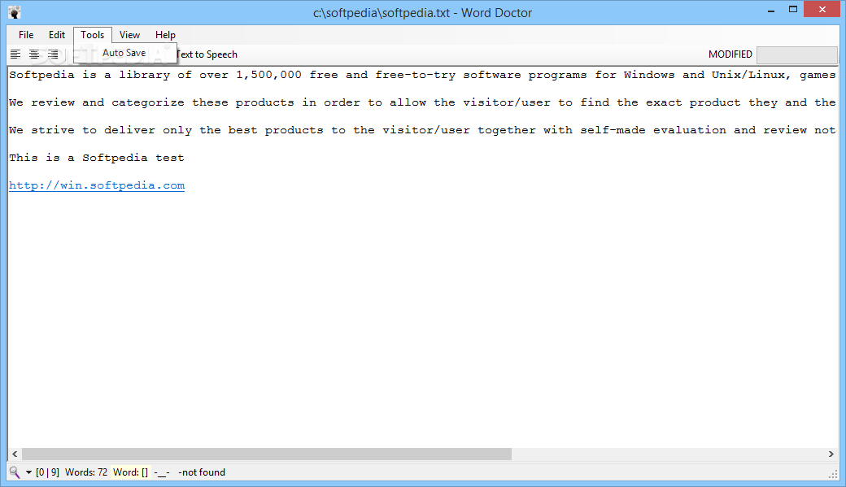This screenshot has width=846, height=487.
Task: Click the line beginning 'We strive to deliver'
Action: [422, 130]
